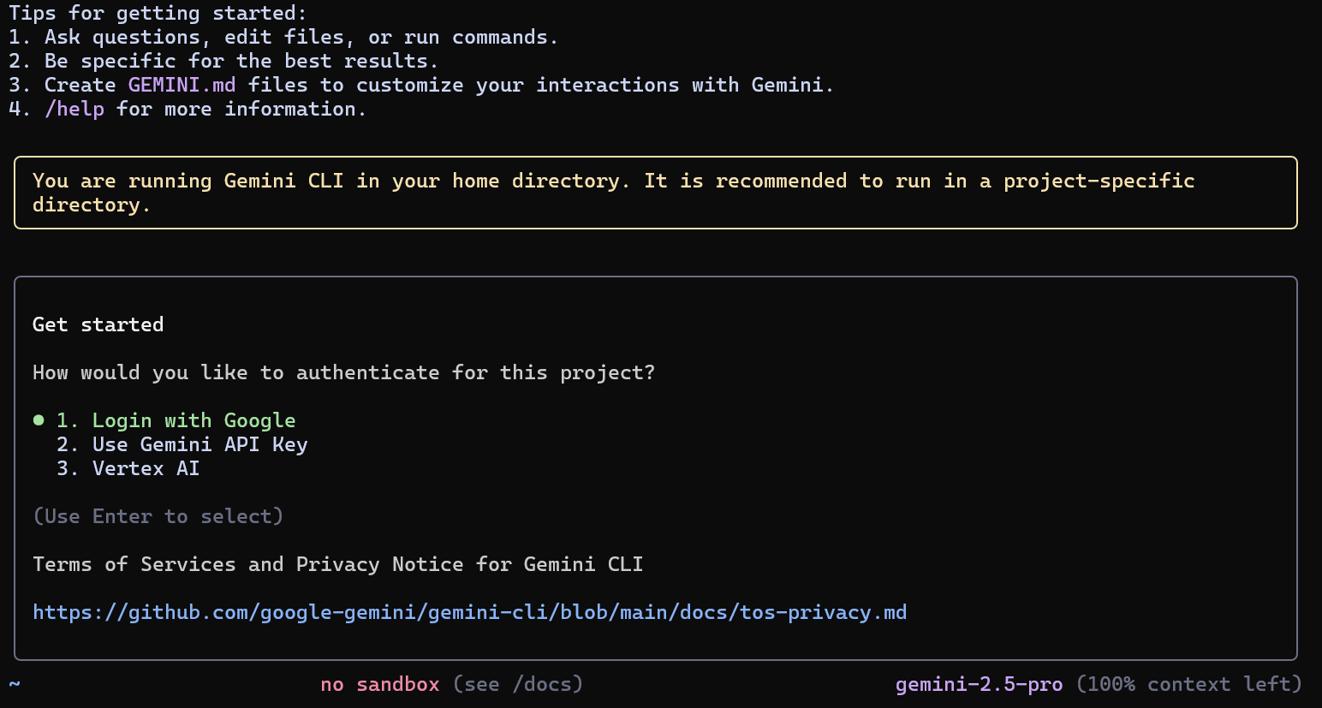1322x708 pixels.
Task: Click the authentication question text
Action: coord(344,373)
